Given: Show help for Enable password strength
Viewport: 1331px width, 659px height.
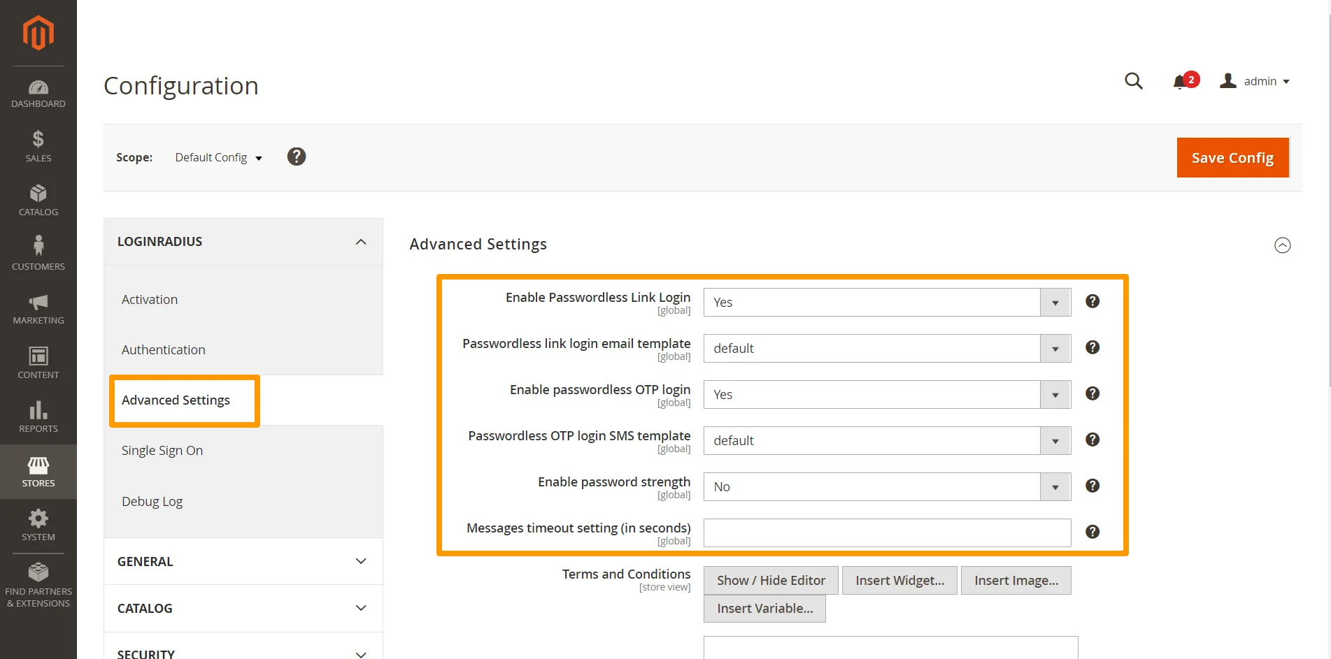Looking at the screenshot, I should click(x=1092, y=486).
